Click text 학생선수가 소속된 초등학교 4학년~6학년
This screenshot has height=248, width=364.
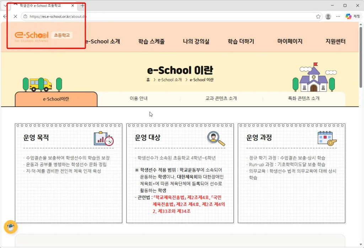click(x=176, y=158)
